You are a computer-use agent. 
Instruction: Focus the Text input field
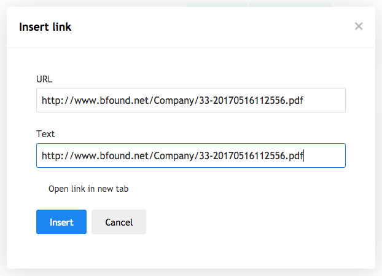pos(191,156)
